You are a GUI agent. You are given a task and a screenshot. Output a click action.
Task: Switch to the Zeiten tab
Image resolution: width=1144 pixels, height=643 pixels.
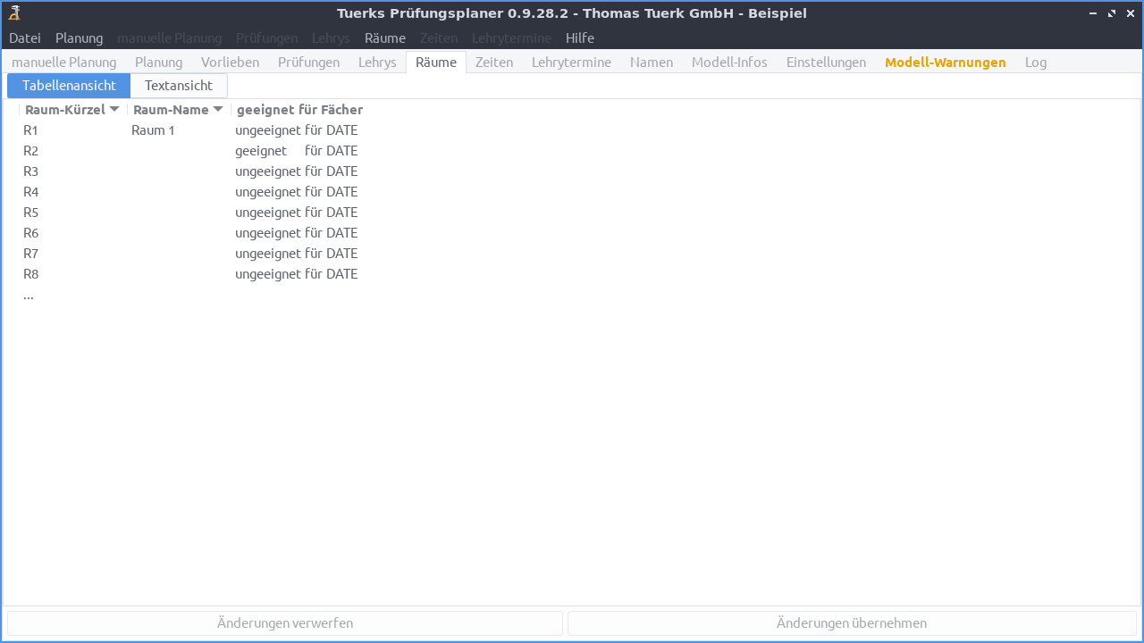(493, 62)
